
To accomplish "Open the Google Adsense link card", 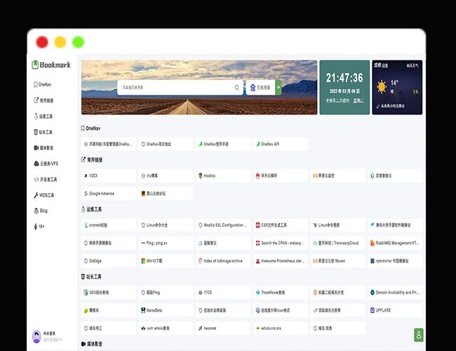I will click(109, 194).
